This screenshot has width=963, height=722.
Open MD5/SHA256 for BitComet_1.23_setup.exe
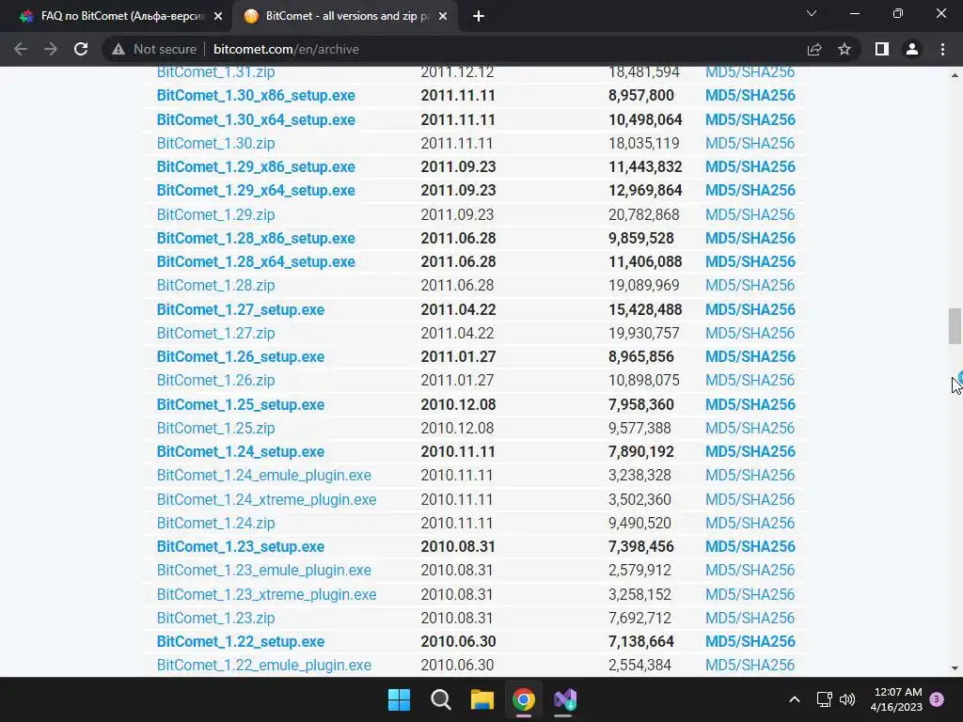(750, 546)
